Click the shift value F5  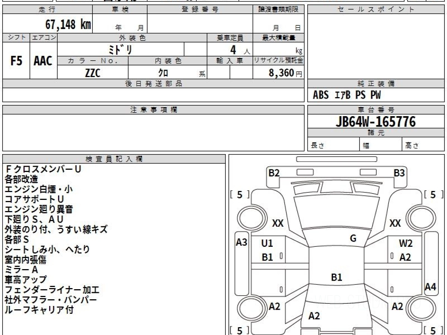[16, 61]
